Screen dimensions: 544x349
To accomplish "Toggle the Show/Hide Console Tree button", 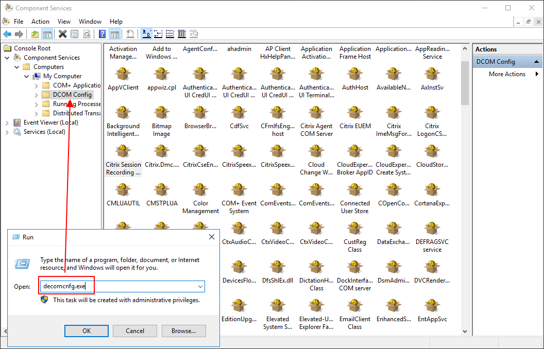I will coord(47,34).
